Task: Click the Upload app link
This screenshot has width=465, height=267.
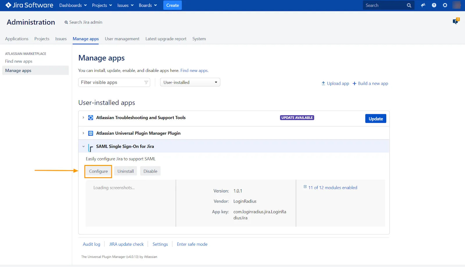Action: click(335, 84)
